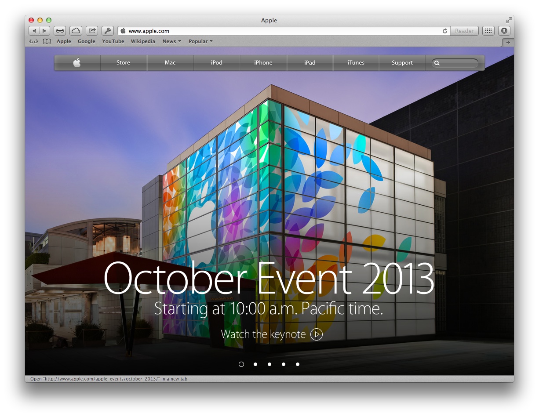
Task: Show Top Sites grid icon
Action: (x=488, y=31)
